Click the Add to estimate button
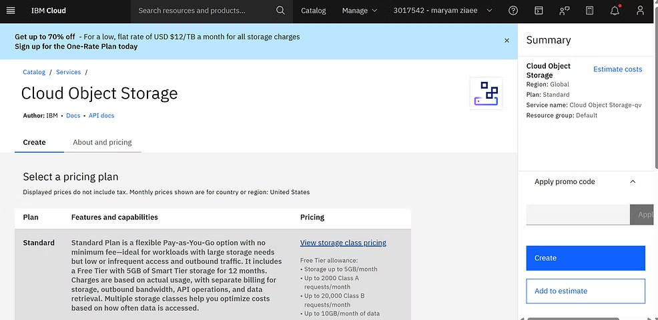 (x=585, y=291)
